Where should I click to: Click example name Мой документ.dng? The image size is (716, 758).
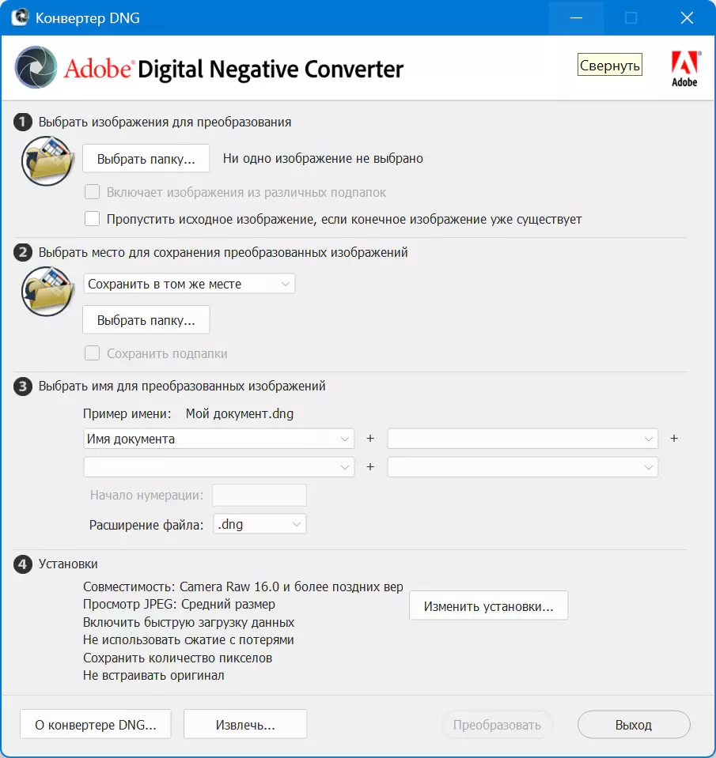240,414
